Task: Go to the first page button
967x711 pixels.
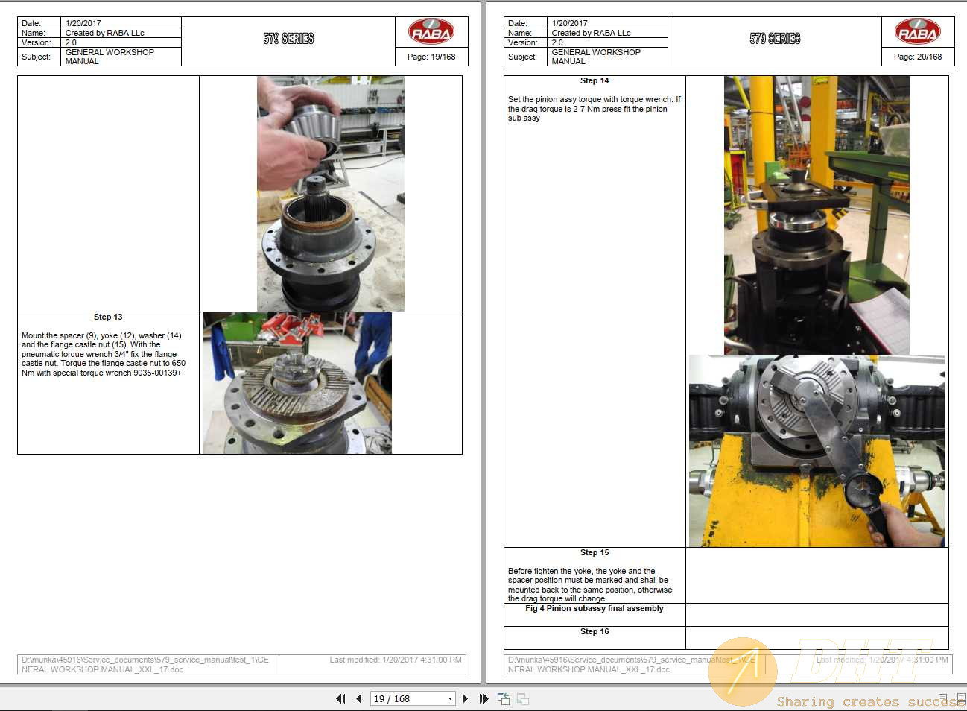Action: 340,698
